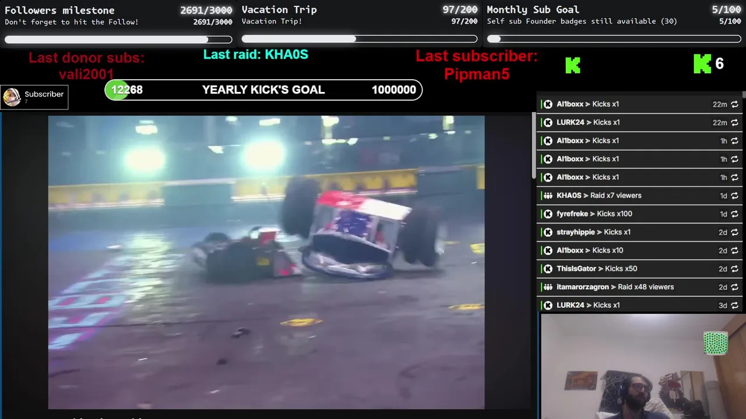Click the 1d timestamp on fyrefreke row
Screen dimensions: 746x419
(723, 214)
